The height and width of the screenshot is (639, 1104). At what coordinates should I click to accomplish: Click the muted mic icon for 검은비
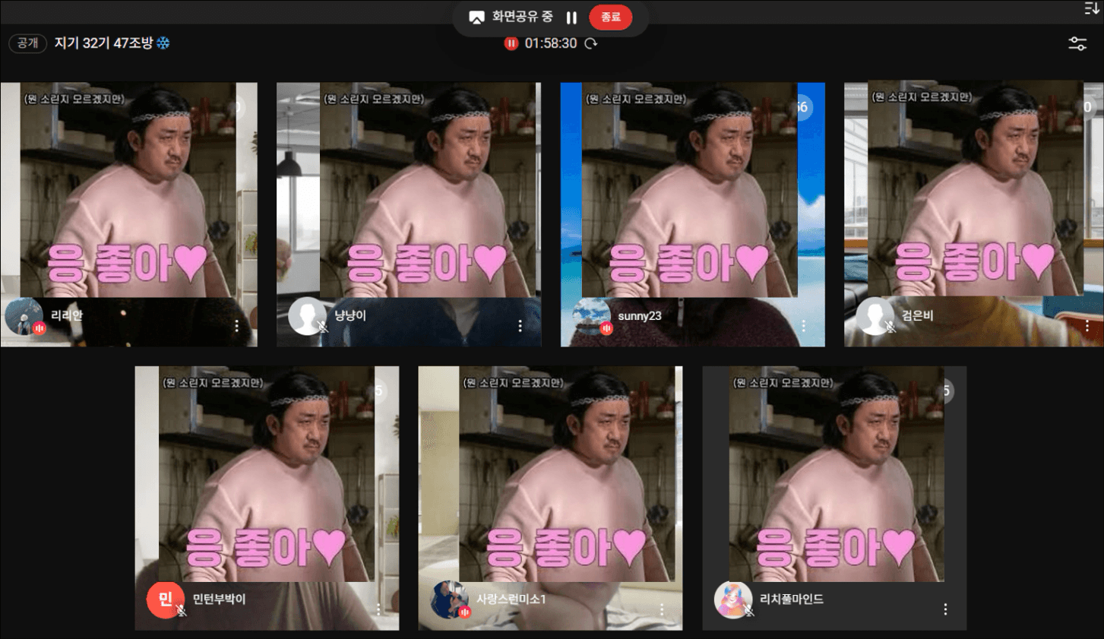(890, 327)
